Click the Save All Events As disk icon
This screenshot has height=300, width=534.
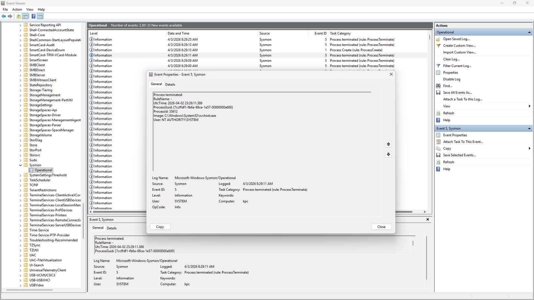click(438, 93)
